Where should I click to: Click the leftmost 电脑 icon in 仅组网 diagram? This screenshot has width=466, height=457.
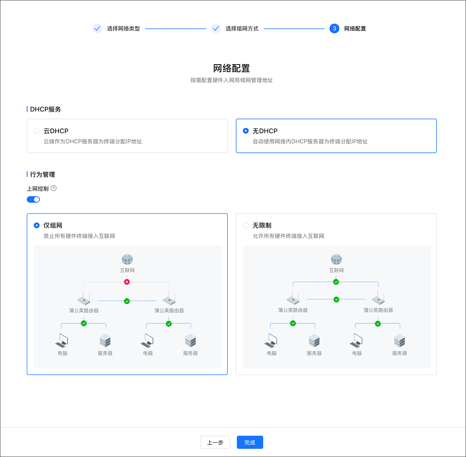62,341
